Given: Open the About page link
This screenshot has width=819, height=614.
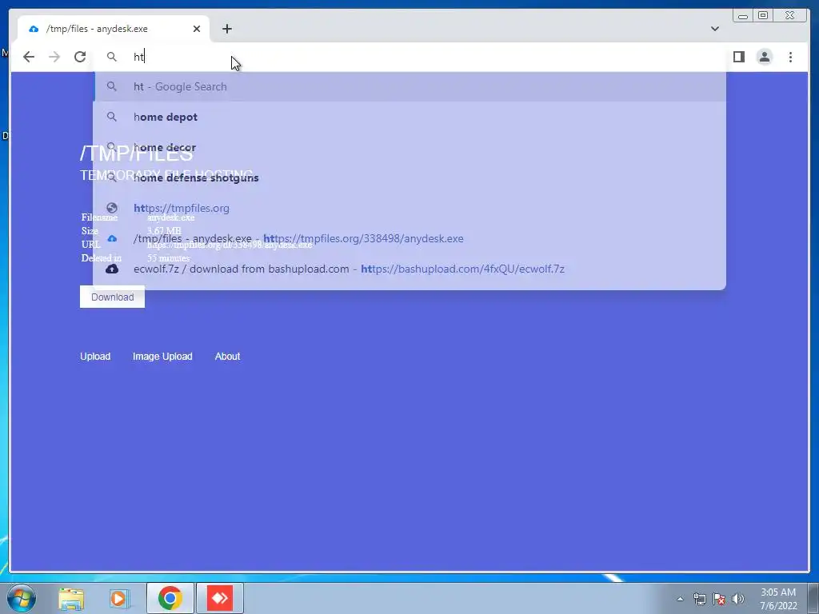Looking at the screenshot, I should click(227, 356).
